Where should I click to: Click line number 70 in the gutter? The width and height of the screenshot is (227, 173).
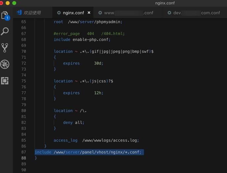24,51
